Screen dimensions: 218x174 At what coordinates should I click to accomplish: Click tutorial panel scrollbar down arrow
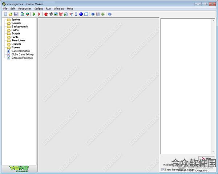[x=213, y=152]
